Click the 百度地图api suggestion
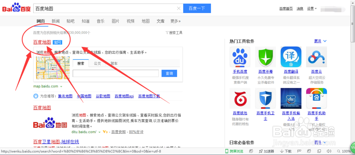 click(x=124, y=96)
